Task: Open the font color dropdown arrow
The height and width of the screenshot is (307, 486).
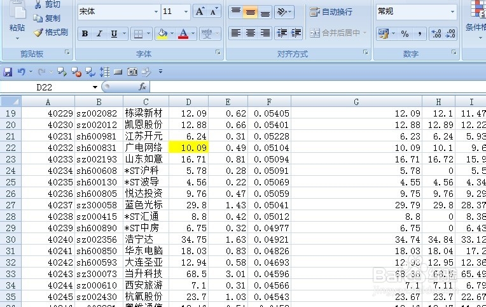Action: pos(193,34)
